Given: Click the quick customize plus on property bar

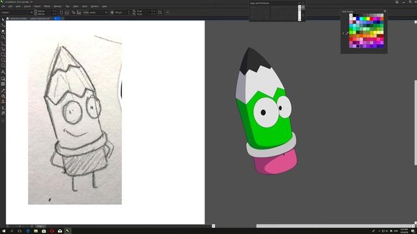Looking at the screenshot, I should pyautogui.click(x=167, y=12).
